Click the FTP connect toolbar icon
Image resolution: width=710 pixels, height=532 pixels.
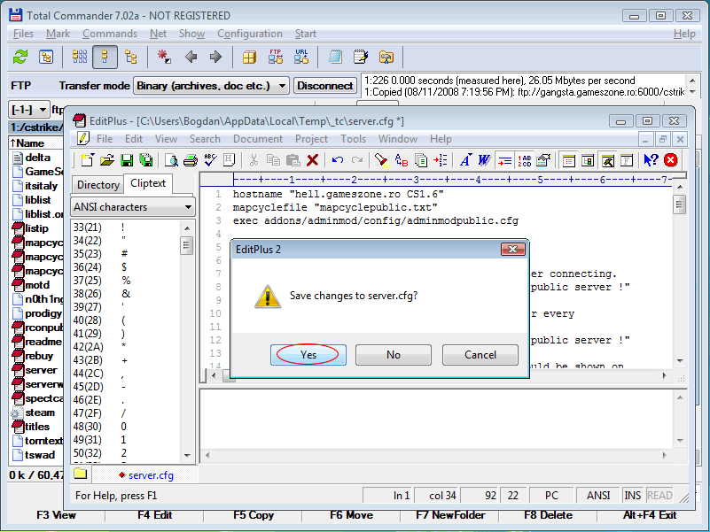[276, 57]
